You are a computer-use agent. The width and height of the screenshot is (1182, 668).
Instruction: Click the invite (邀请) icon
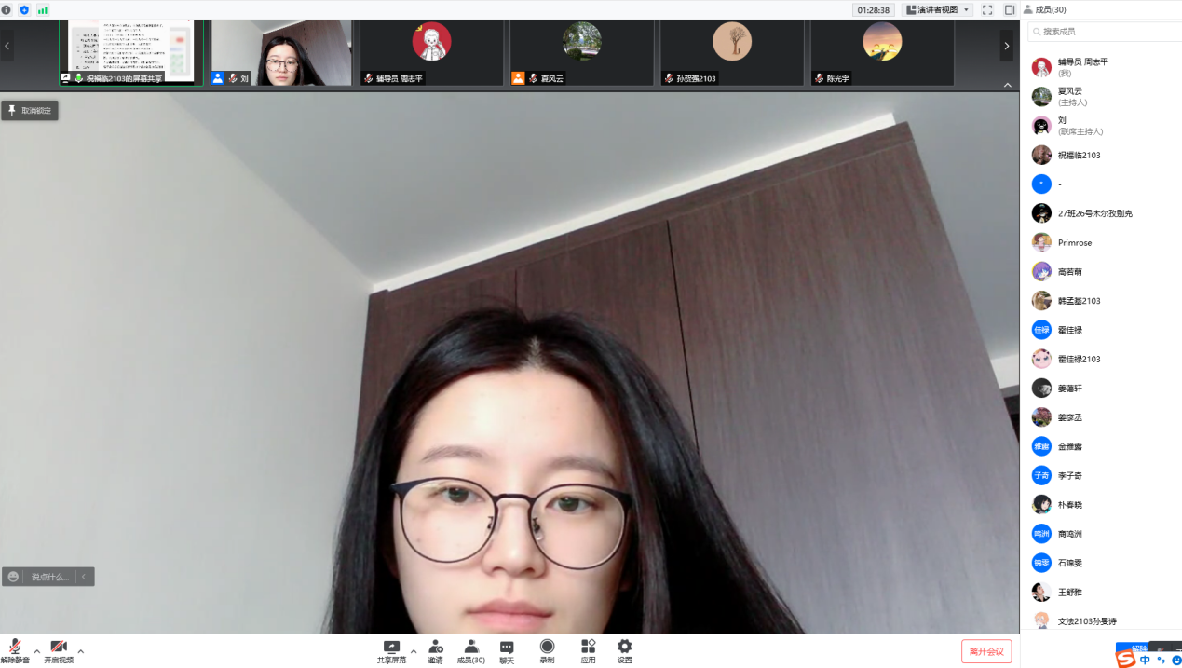436,648
